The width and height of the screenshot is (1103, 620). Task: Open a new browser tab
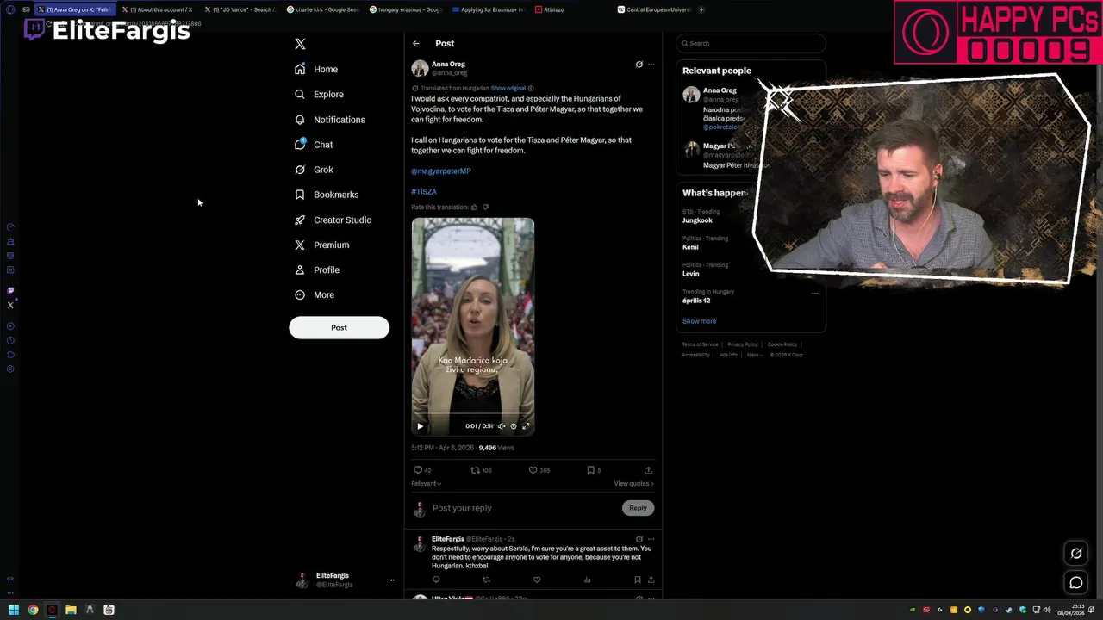701,9
